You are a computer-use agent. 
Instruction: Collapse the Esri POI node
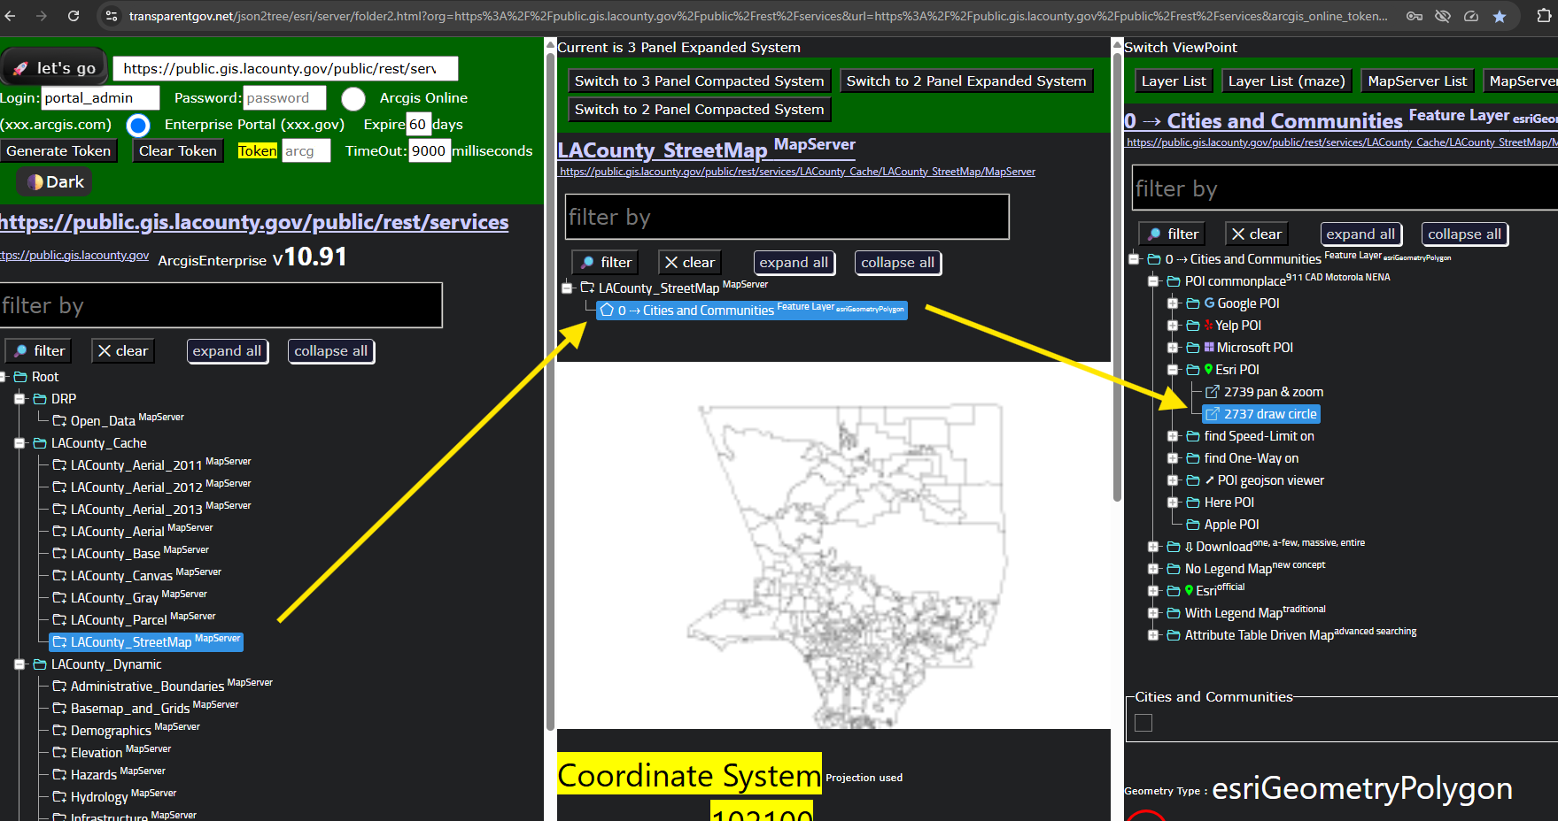[x=1173, y=370]
